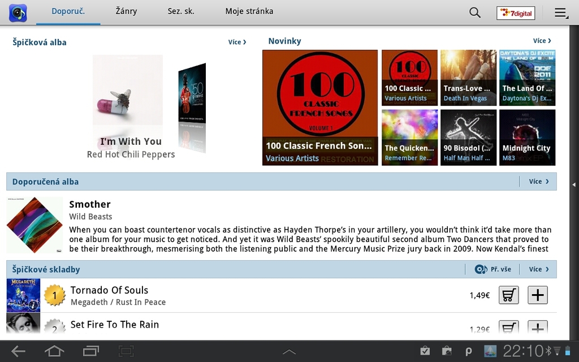Show more Špičkové skladby via Více
The image size is (579, 362).
(x=538, y=269)
